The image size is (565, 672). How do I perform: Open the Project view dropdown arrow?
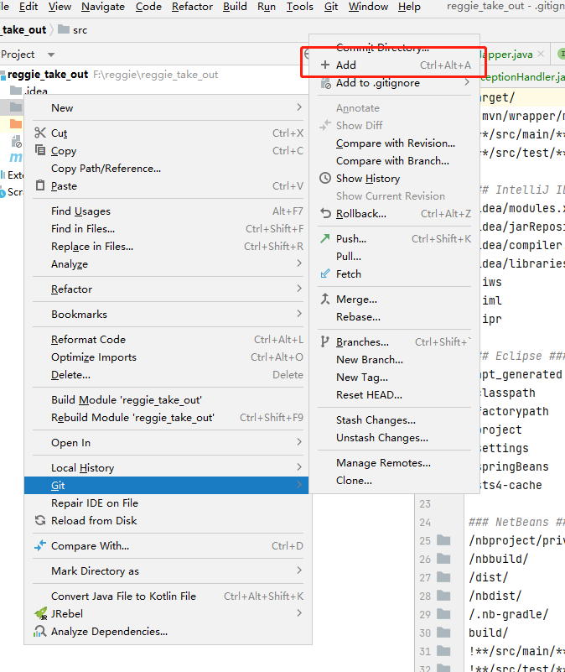(x=51, y=55)
